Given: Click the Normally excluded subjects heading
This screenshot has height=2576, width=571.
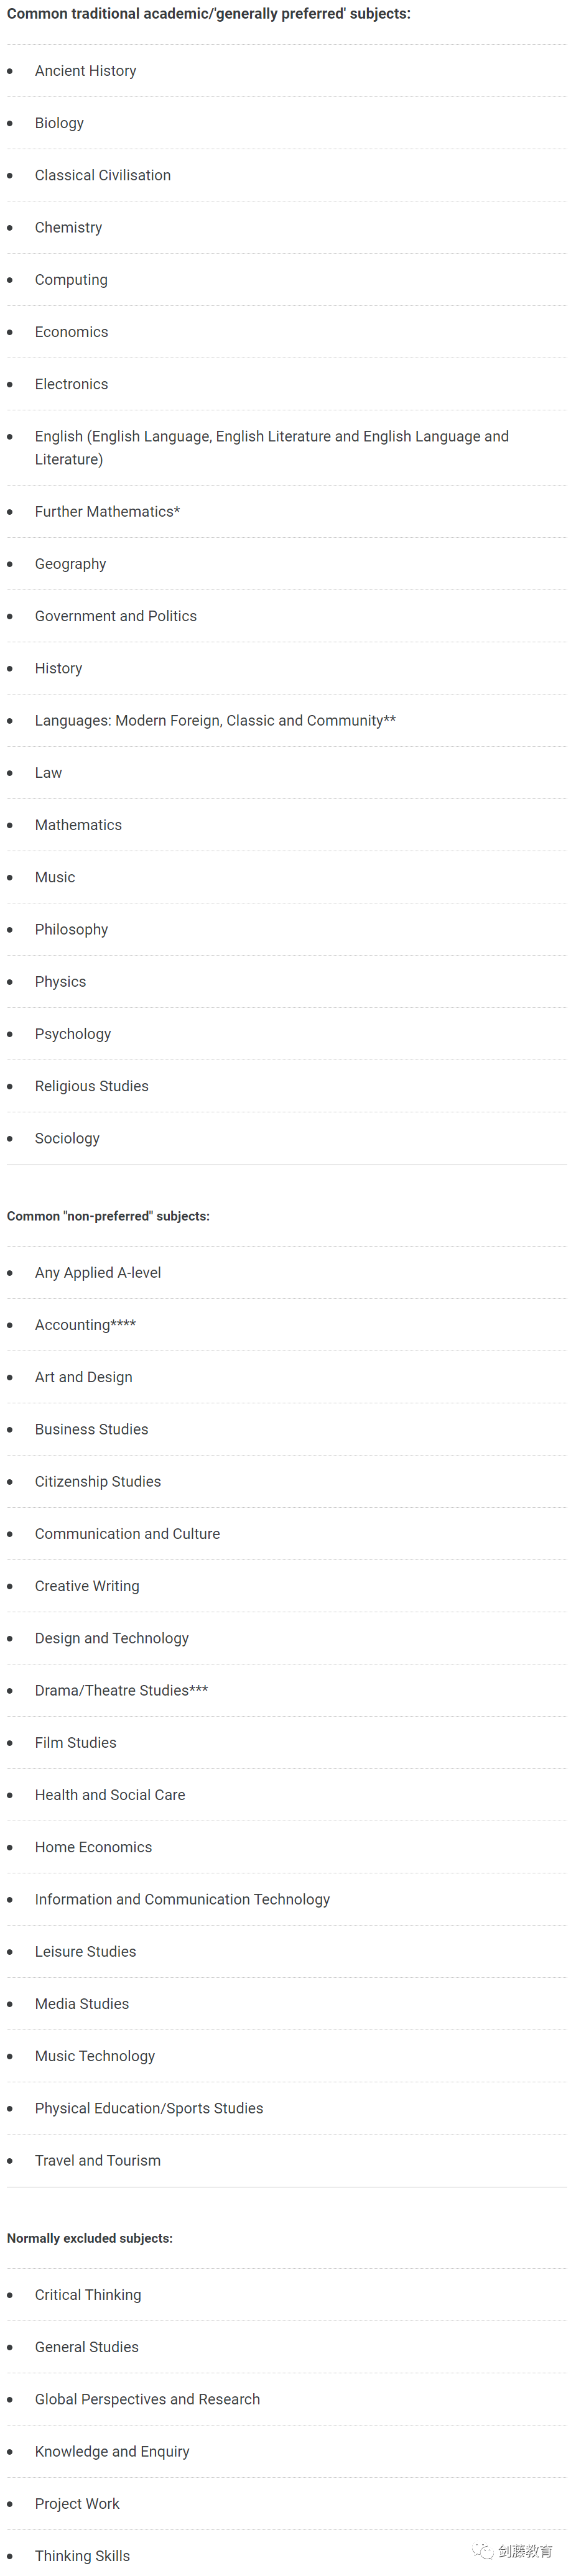Looking at the screenshot, I should coord(89,2238).
